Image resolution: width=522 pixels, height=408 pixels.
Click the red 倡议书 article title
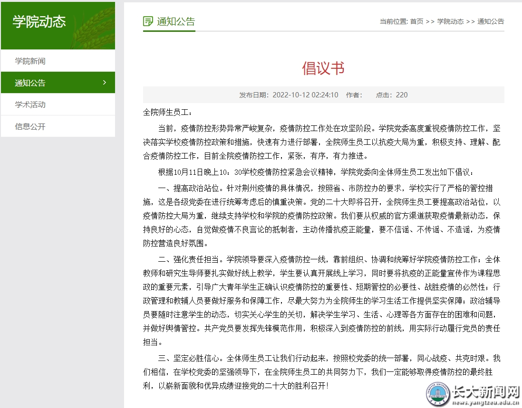click(x=323, y=68)
